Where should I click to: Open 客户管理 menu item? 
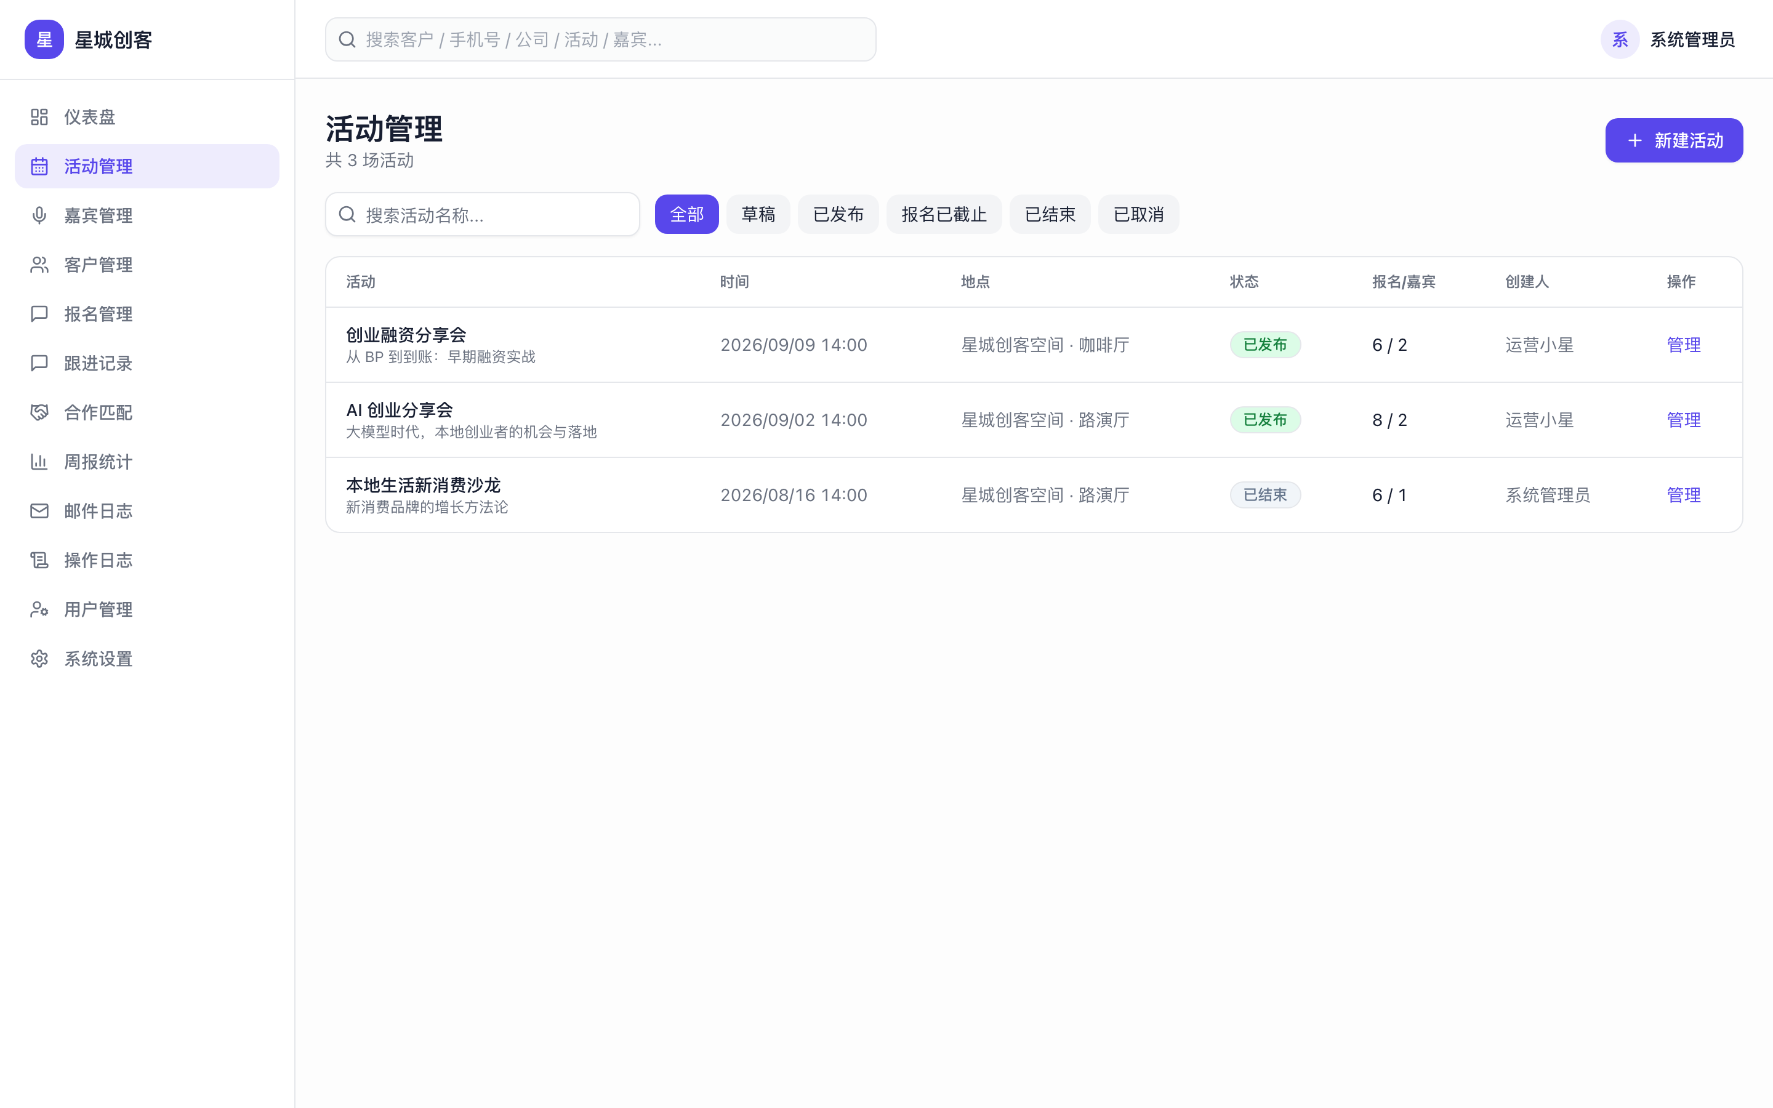(147, 265)
